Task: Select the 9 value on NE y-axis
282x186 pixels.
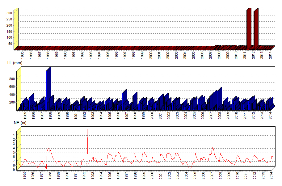Action: (x=14, y=170)
